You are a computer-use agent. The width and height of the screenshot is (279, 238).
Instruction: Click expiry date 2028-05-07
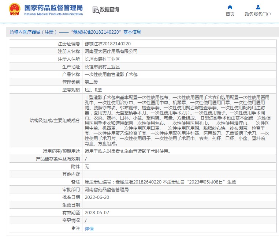(x=97, y=213)
